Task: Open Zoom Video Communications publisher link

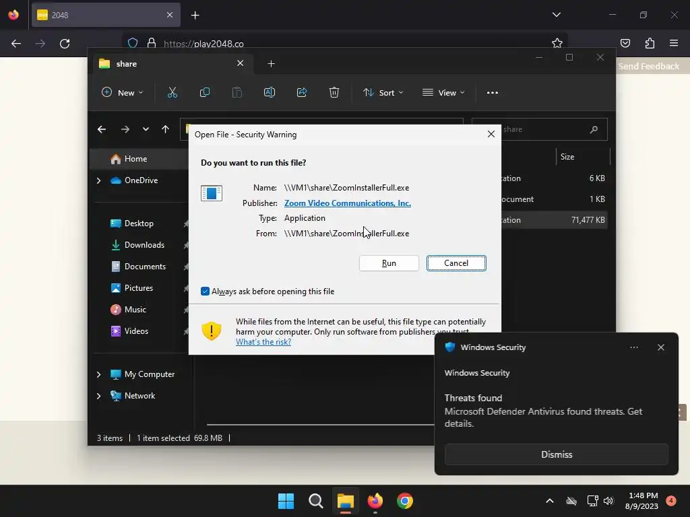Action: pos(348,203)
